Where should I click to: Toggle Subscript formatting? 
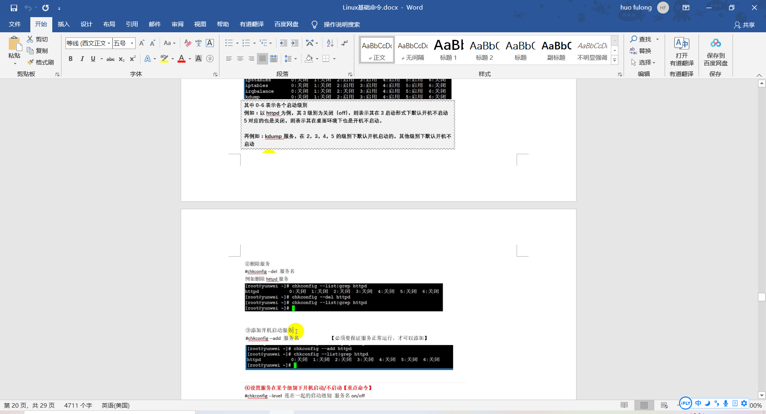[122, 59]
